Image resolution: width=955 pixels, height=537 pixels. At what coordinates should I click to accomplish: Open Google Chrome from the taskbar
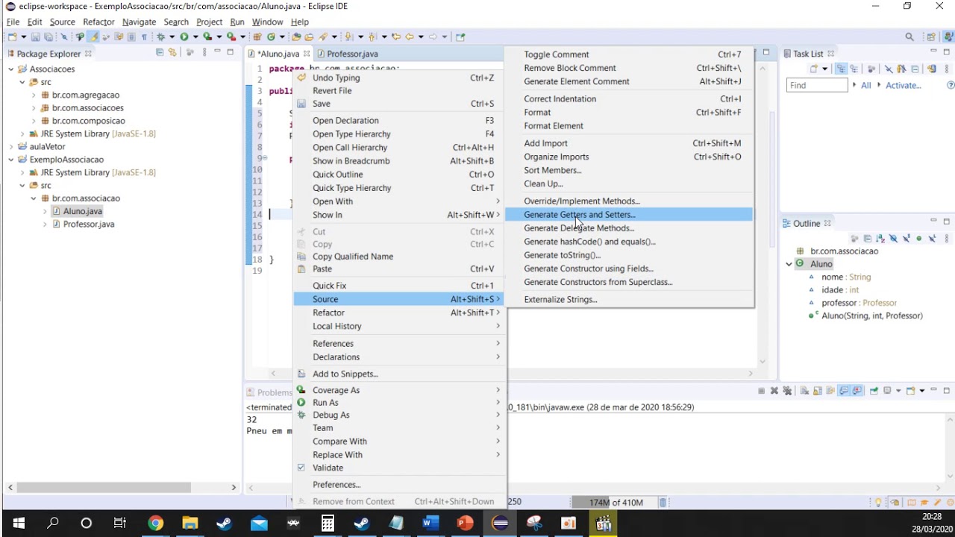click(x=155, y=523)
